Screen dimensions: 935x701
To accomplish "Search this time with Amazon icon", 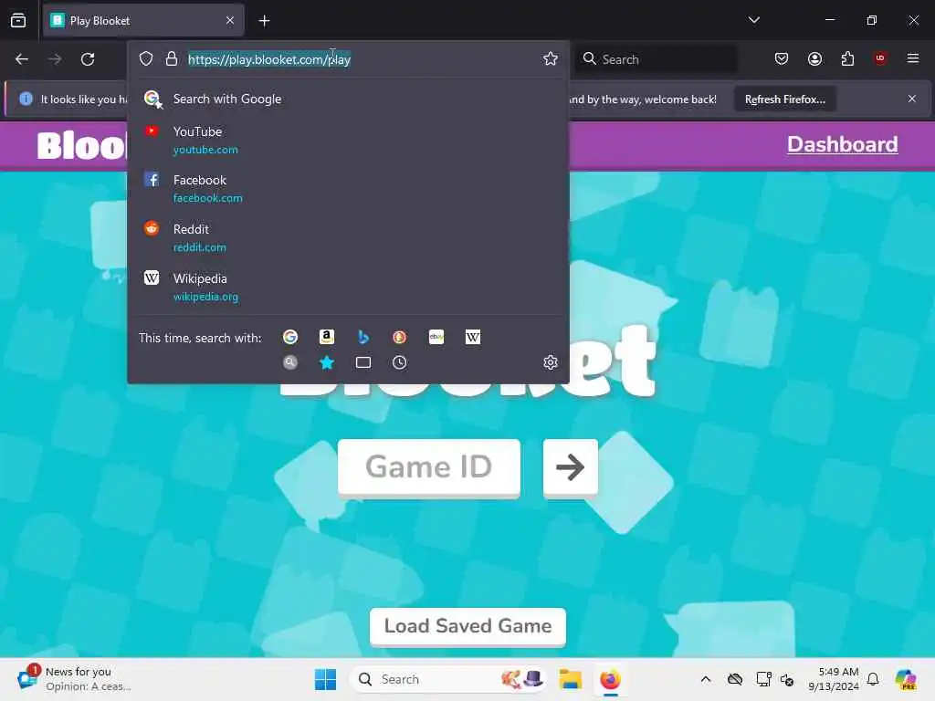I will pyautogui.click(x=327, y=338).
